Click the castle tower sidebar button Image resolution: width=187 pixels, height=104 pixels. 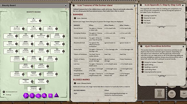[160, 93]
